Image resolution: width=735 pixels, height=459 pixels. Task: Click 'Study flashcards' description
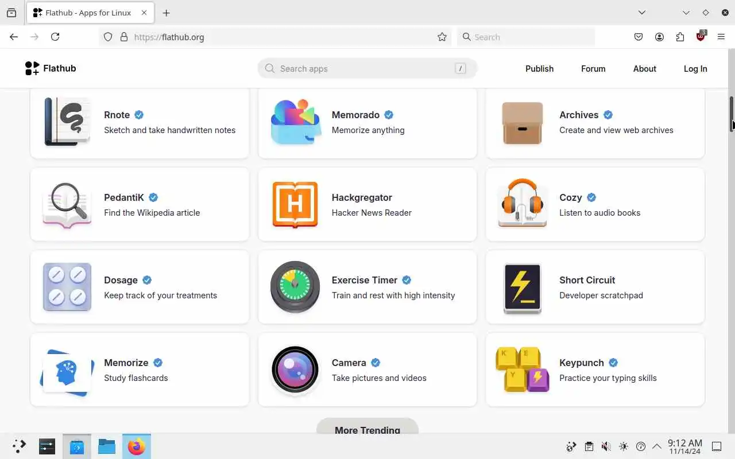click(136, 378)
